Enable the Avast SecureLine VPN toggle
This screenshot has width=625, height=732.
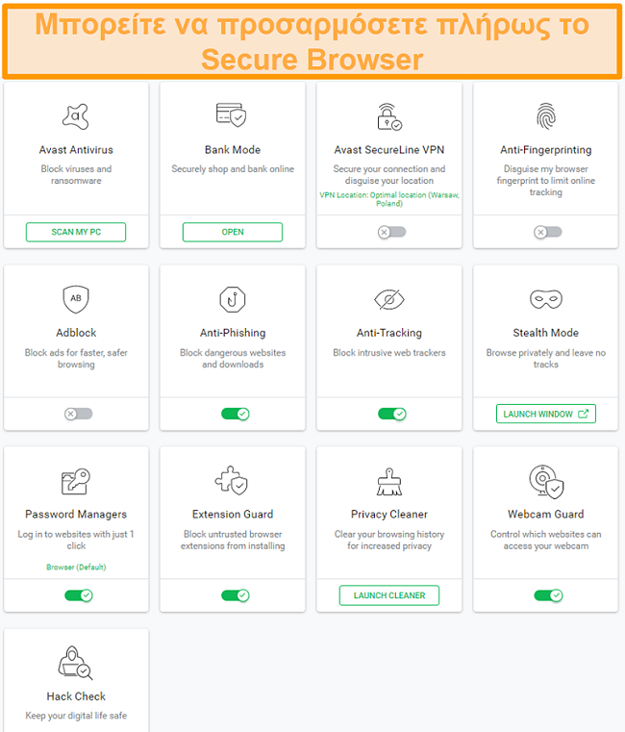tap(391, 232)
